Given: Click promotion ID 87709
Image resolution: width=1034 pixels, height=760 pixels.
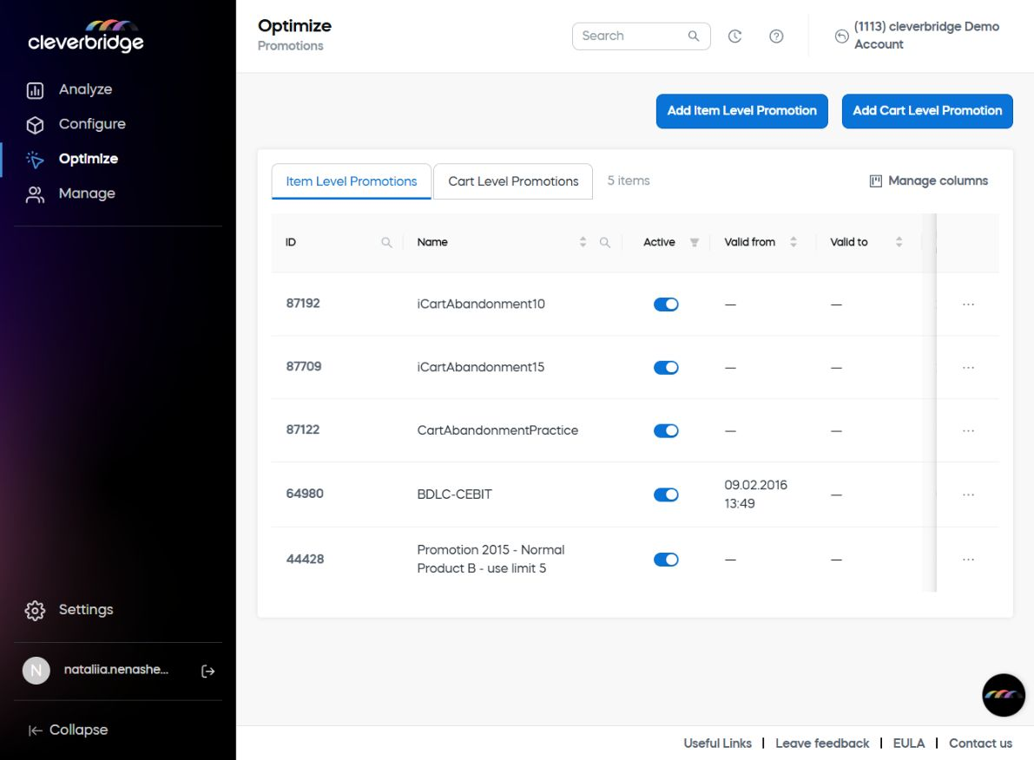Looking at the screenshot, I should click(303, 366).
